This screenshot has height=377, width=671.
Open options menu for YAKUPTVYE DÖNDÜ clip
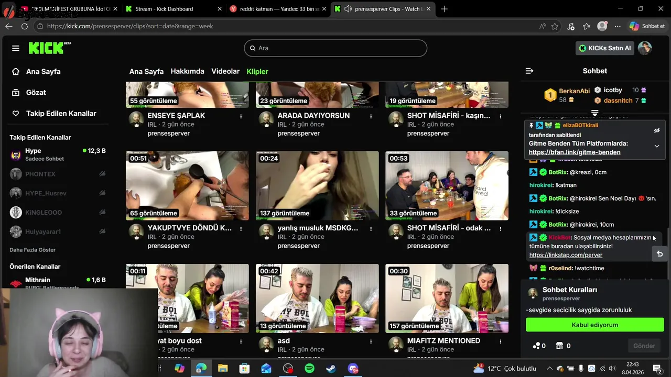click(x=241, y=229)
